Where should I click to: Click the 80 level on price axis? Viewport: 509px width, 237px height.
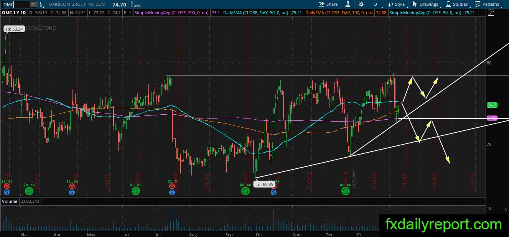(489, 63)
